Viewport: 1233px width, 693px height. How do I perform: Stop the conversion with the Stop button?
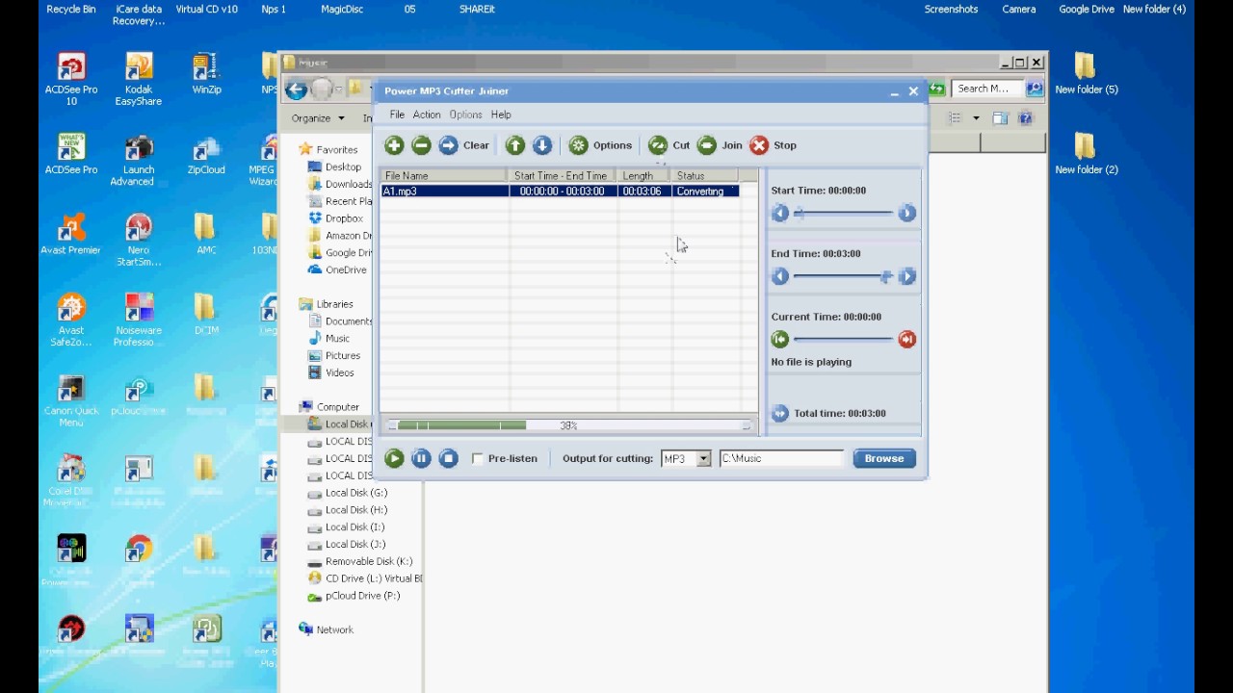tap(774, 145)
